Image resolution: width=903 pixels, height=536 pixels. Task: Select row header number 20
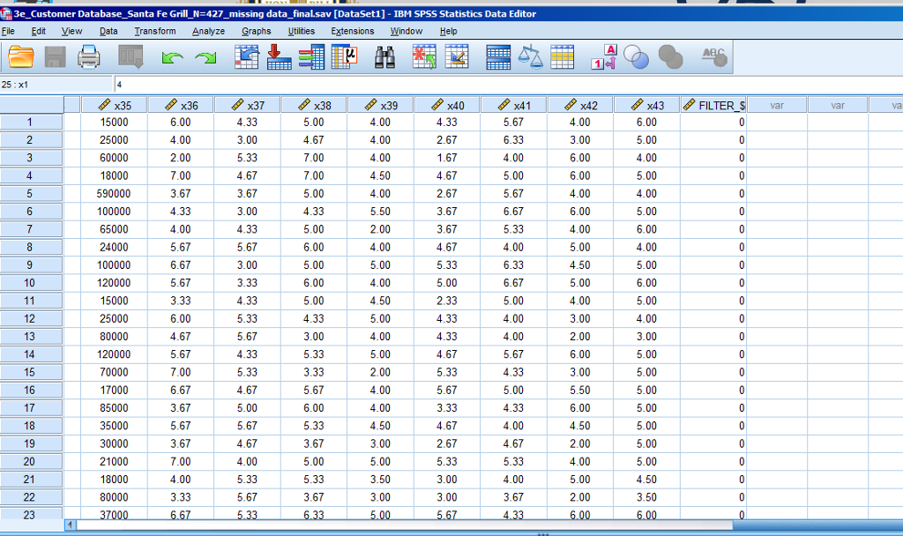31,461
